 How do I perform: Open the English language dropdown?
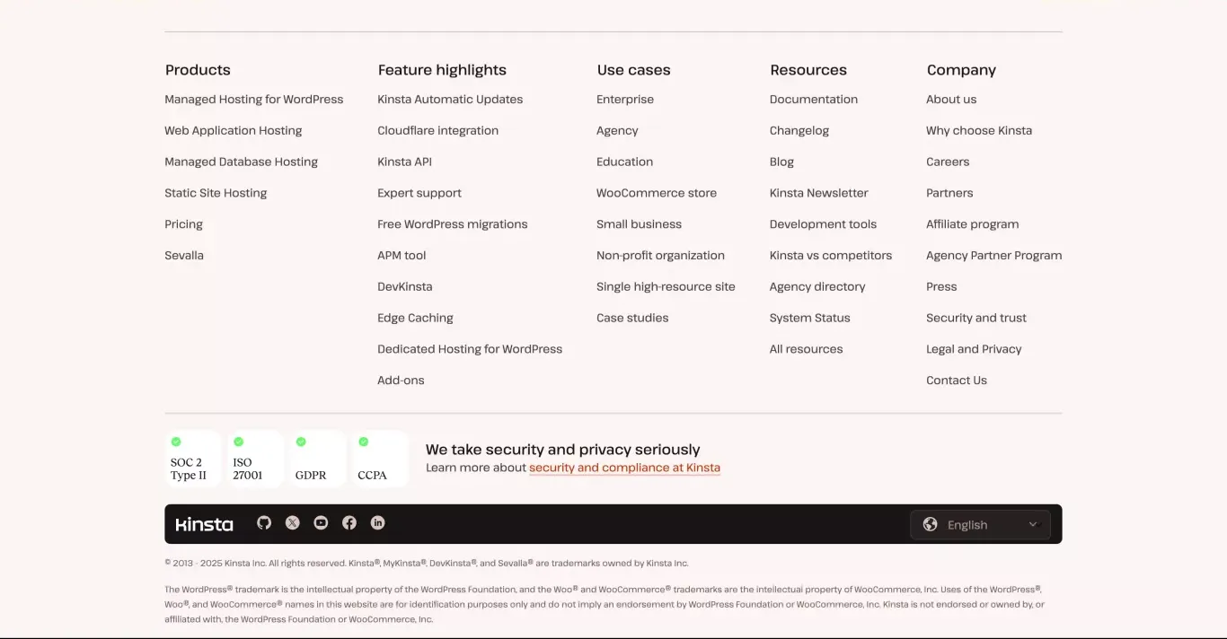click(980, 524)
